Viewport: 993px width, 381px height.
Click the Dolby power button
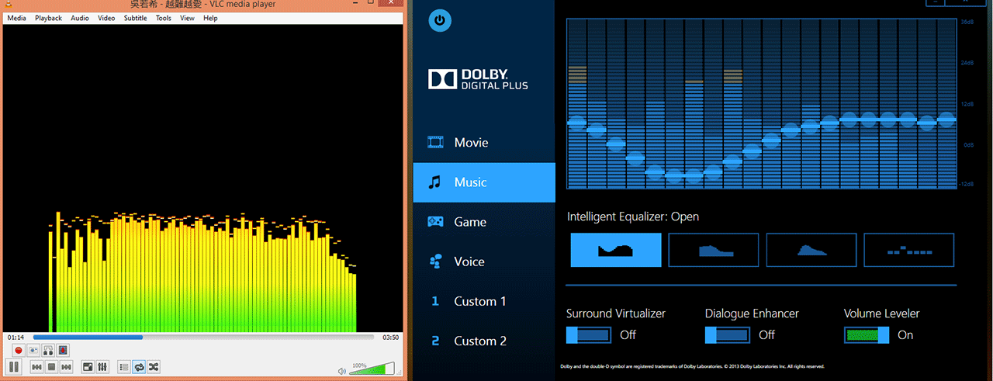click(440, 21)
